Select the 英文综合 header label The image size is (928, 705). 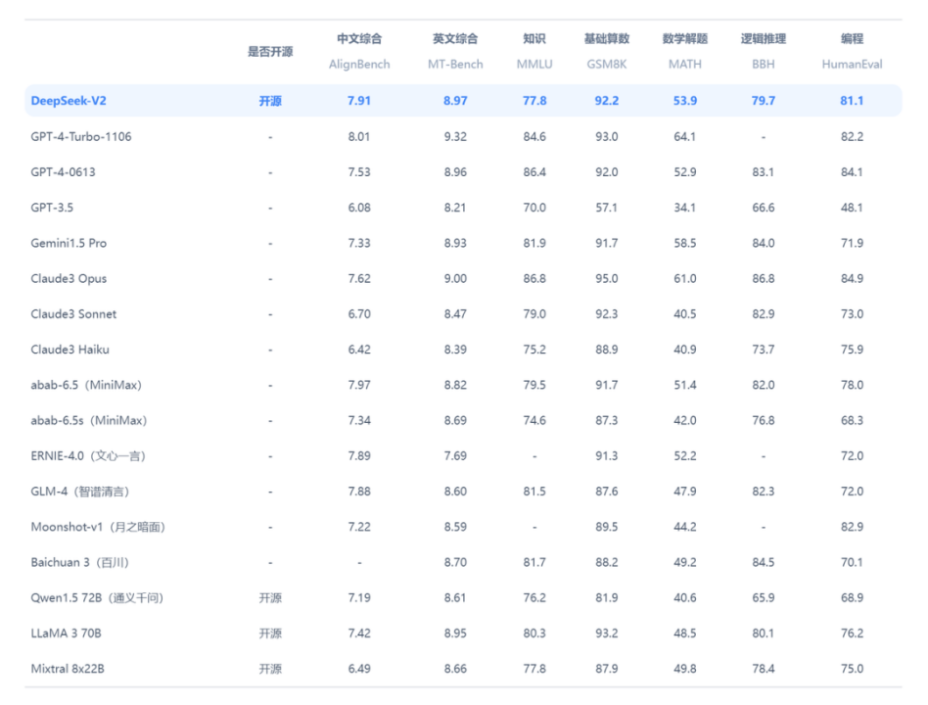pyautogui.click(x=455, y=38)
